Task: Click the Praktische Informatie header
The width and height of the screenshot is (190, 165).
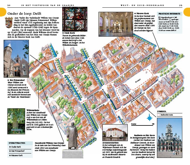Action: (x=170, y=14)
